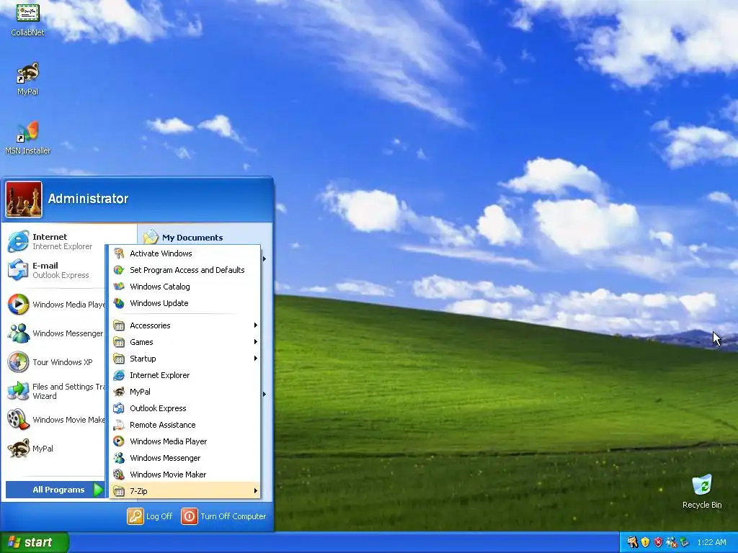738x553 pixels.
Task: Launch Windows Media Player from left start column
Action: pyautogui.click(x=55, y=305)
